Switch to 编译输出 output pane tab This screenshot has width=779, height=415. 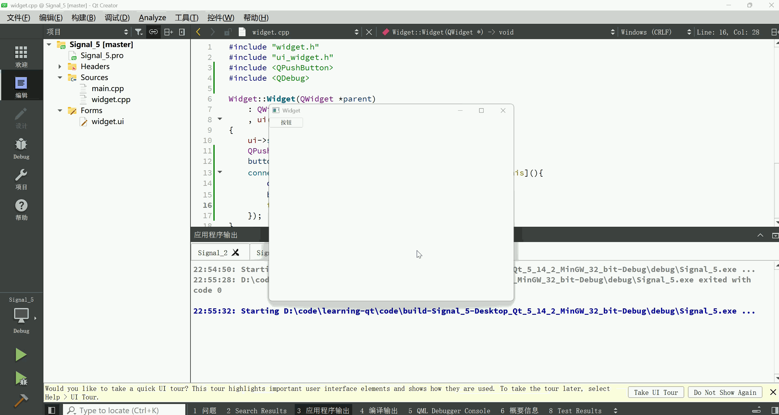[379, 410]
